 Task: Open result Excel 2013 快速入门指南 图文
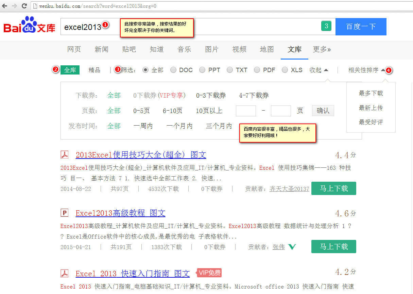pyautogui.click(x=133, y=273)
